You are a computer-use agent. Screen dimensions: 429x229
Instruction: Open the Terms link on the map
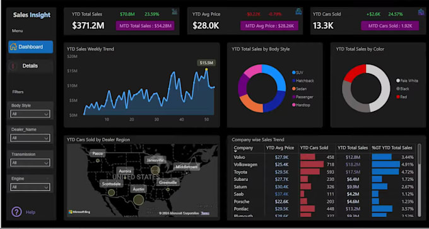pyautogui.click(x=204, y=213)
